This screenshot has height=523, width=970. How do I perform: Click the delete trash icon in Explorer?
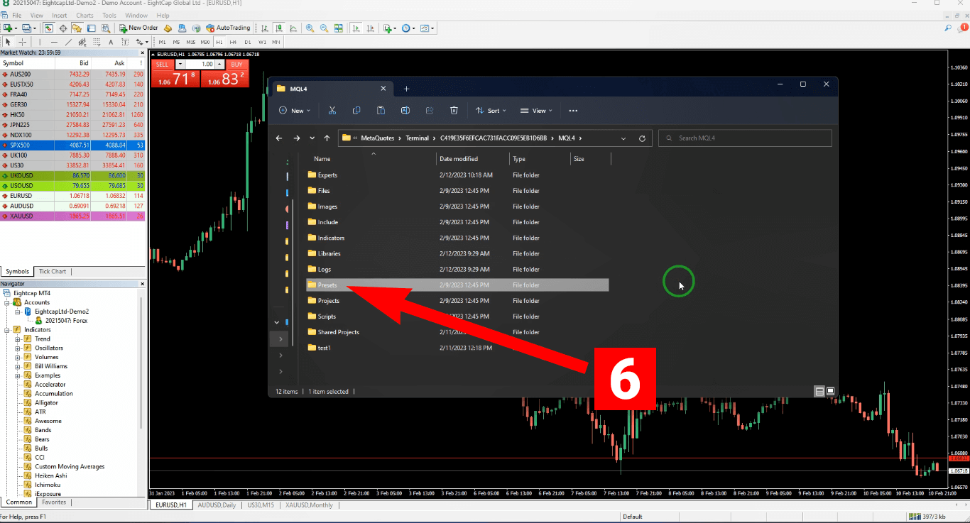(x=454, y=111)
